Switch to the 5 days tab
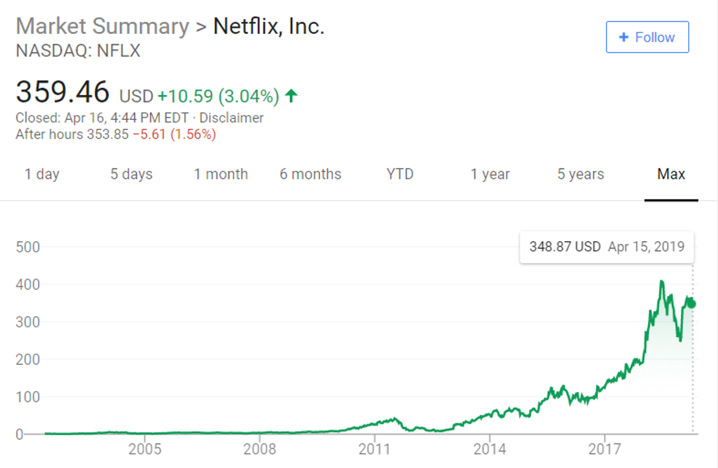The height and width of the screenshot is (468, 718). [132, 174]
